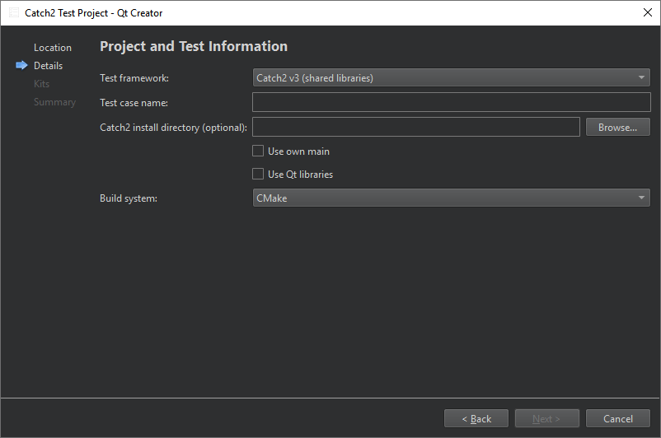The height and width of the screenshot is (438, 661).
Task: Click the blue arrow beside Details
Action: click(x=21, y=66)
